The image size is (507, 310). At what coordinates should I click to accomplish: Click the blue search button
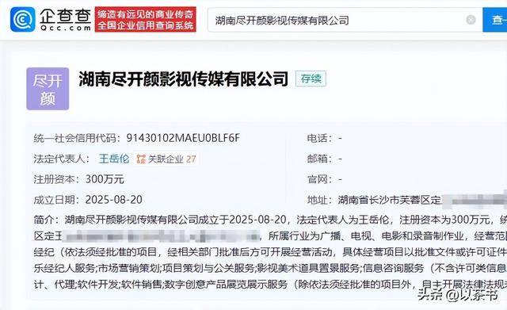494,20
